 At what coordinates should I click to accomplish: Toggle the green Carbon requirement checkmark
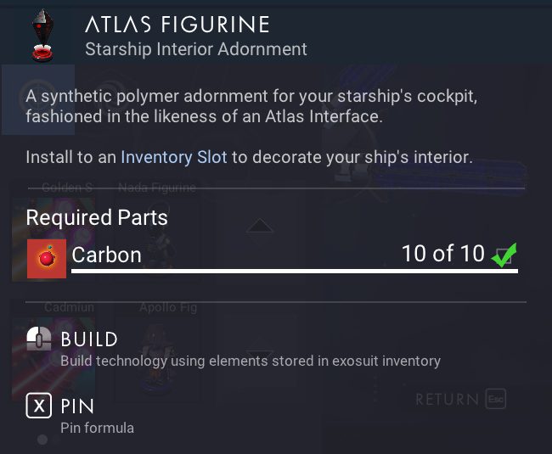[x=504, y=254]
